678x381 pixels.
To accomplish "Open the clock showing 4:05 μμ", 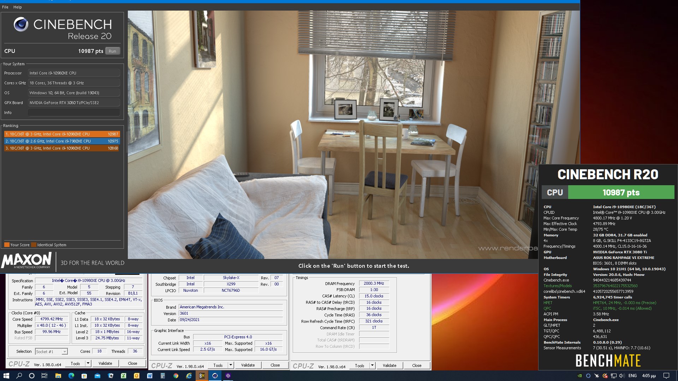I will [649, 376].
